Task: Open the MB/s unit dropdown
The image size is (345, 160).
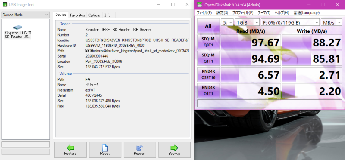Action: click(x=332, y=22)
